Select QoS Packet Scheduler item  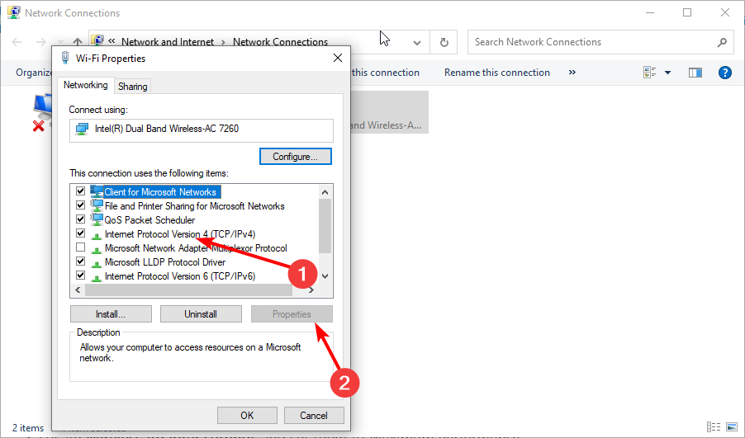149,219
